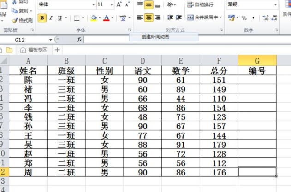This screenshot has height=192, width=291.
Task: Select bottom vertical align icon
Action: click(158, 5)
